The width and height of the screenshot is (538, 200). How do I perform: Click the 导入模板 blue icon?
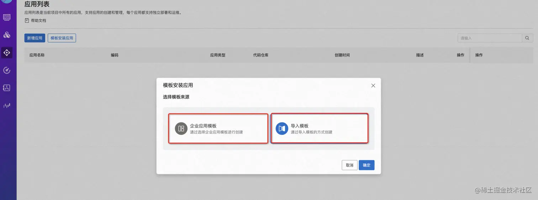coord(282,128)
